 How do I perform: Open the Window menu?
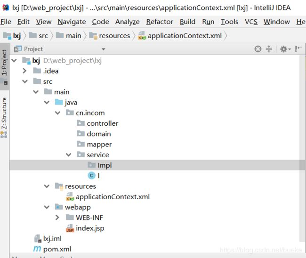[x=276, y=22]
